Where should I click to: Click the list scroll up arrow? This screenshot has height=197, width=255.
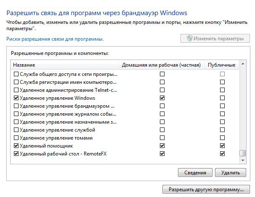(243, 64)
